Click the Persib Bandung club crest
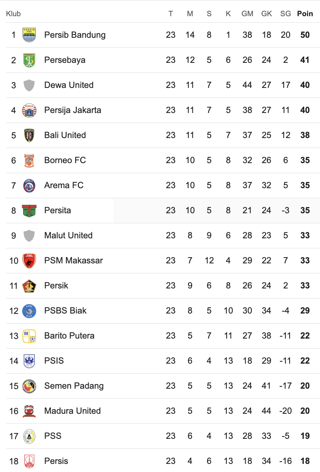320x472 pixels. point(29,35)
